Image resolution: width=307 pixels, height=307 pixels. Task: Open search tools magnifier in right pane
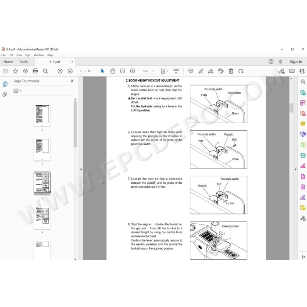(303, 82)
